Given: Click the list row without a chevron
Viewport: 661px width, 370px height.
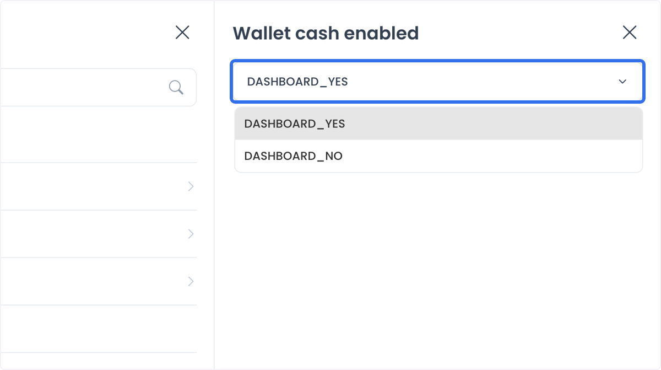Looking at the screenshot, I should (98, 329).
